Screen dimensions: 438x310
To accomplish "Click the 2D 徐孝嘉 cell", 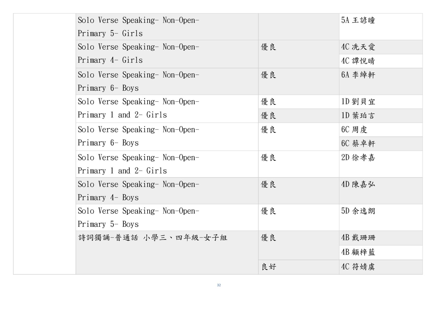I will [358, 158].
